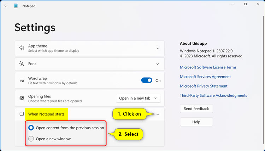The width and height of the screenshot is (265, 151).
Task: Click the Word wrap lines icon
Action: (22, 80)
